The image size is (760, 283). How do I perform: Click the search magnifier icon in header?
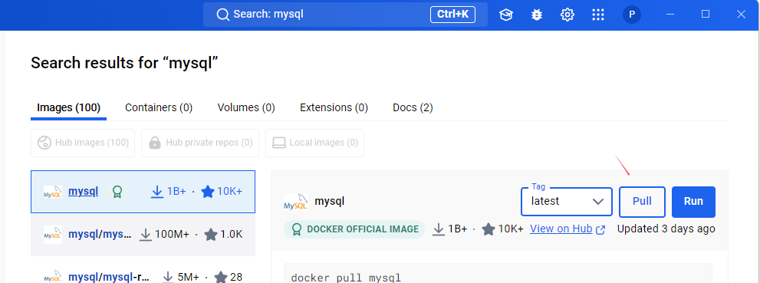coord(222,15)
